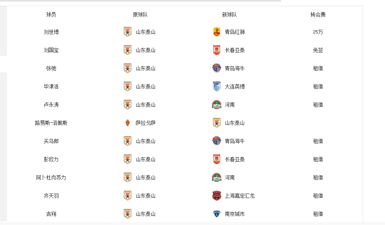The height and width of the screenshot is (225, 385).
Task: Click the 新球队 column header
Action: point(229,14)
